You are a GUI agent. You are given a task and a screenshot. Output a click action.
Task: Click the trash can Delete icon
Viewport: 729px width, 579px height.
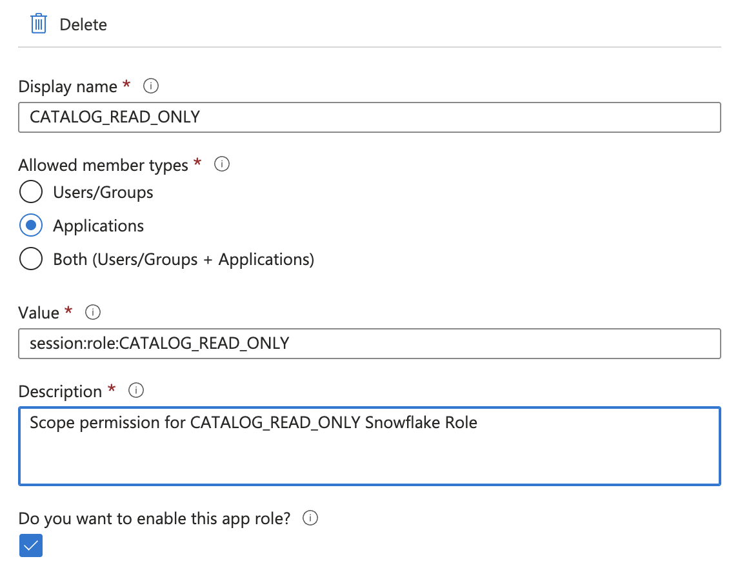pos(39,25)
